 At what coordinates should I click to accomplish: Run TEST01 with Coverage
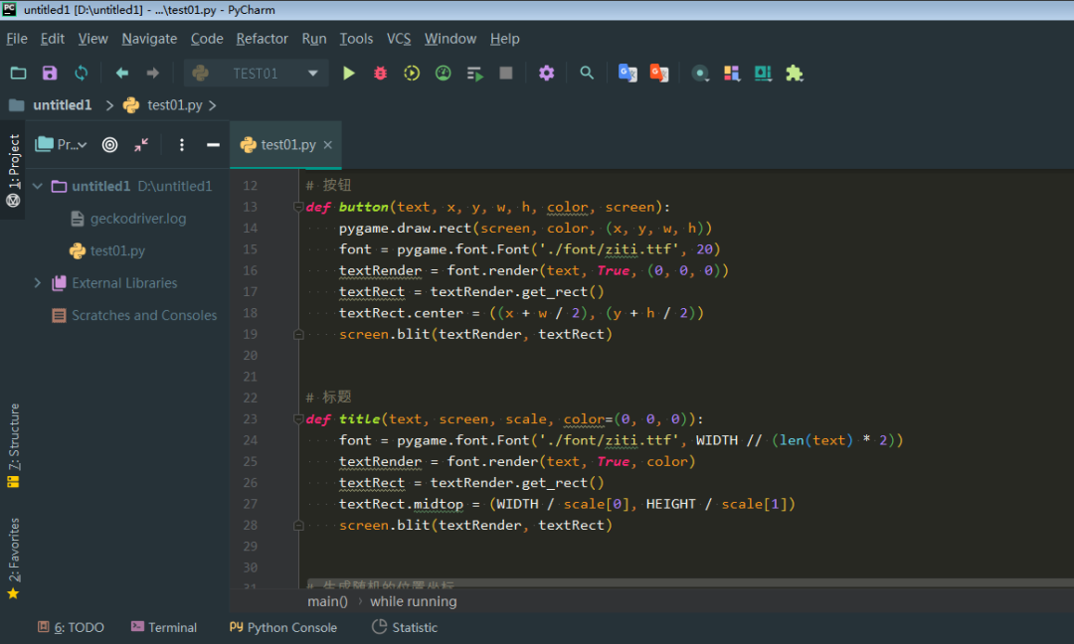[x=411, y=73]
